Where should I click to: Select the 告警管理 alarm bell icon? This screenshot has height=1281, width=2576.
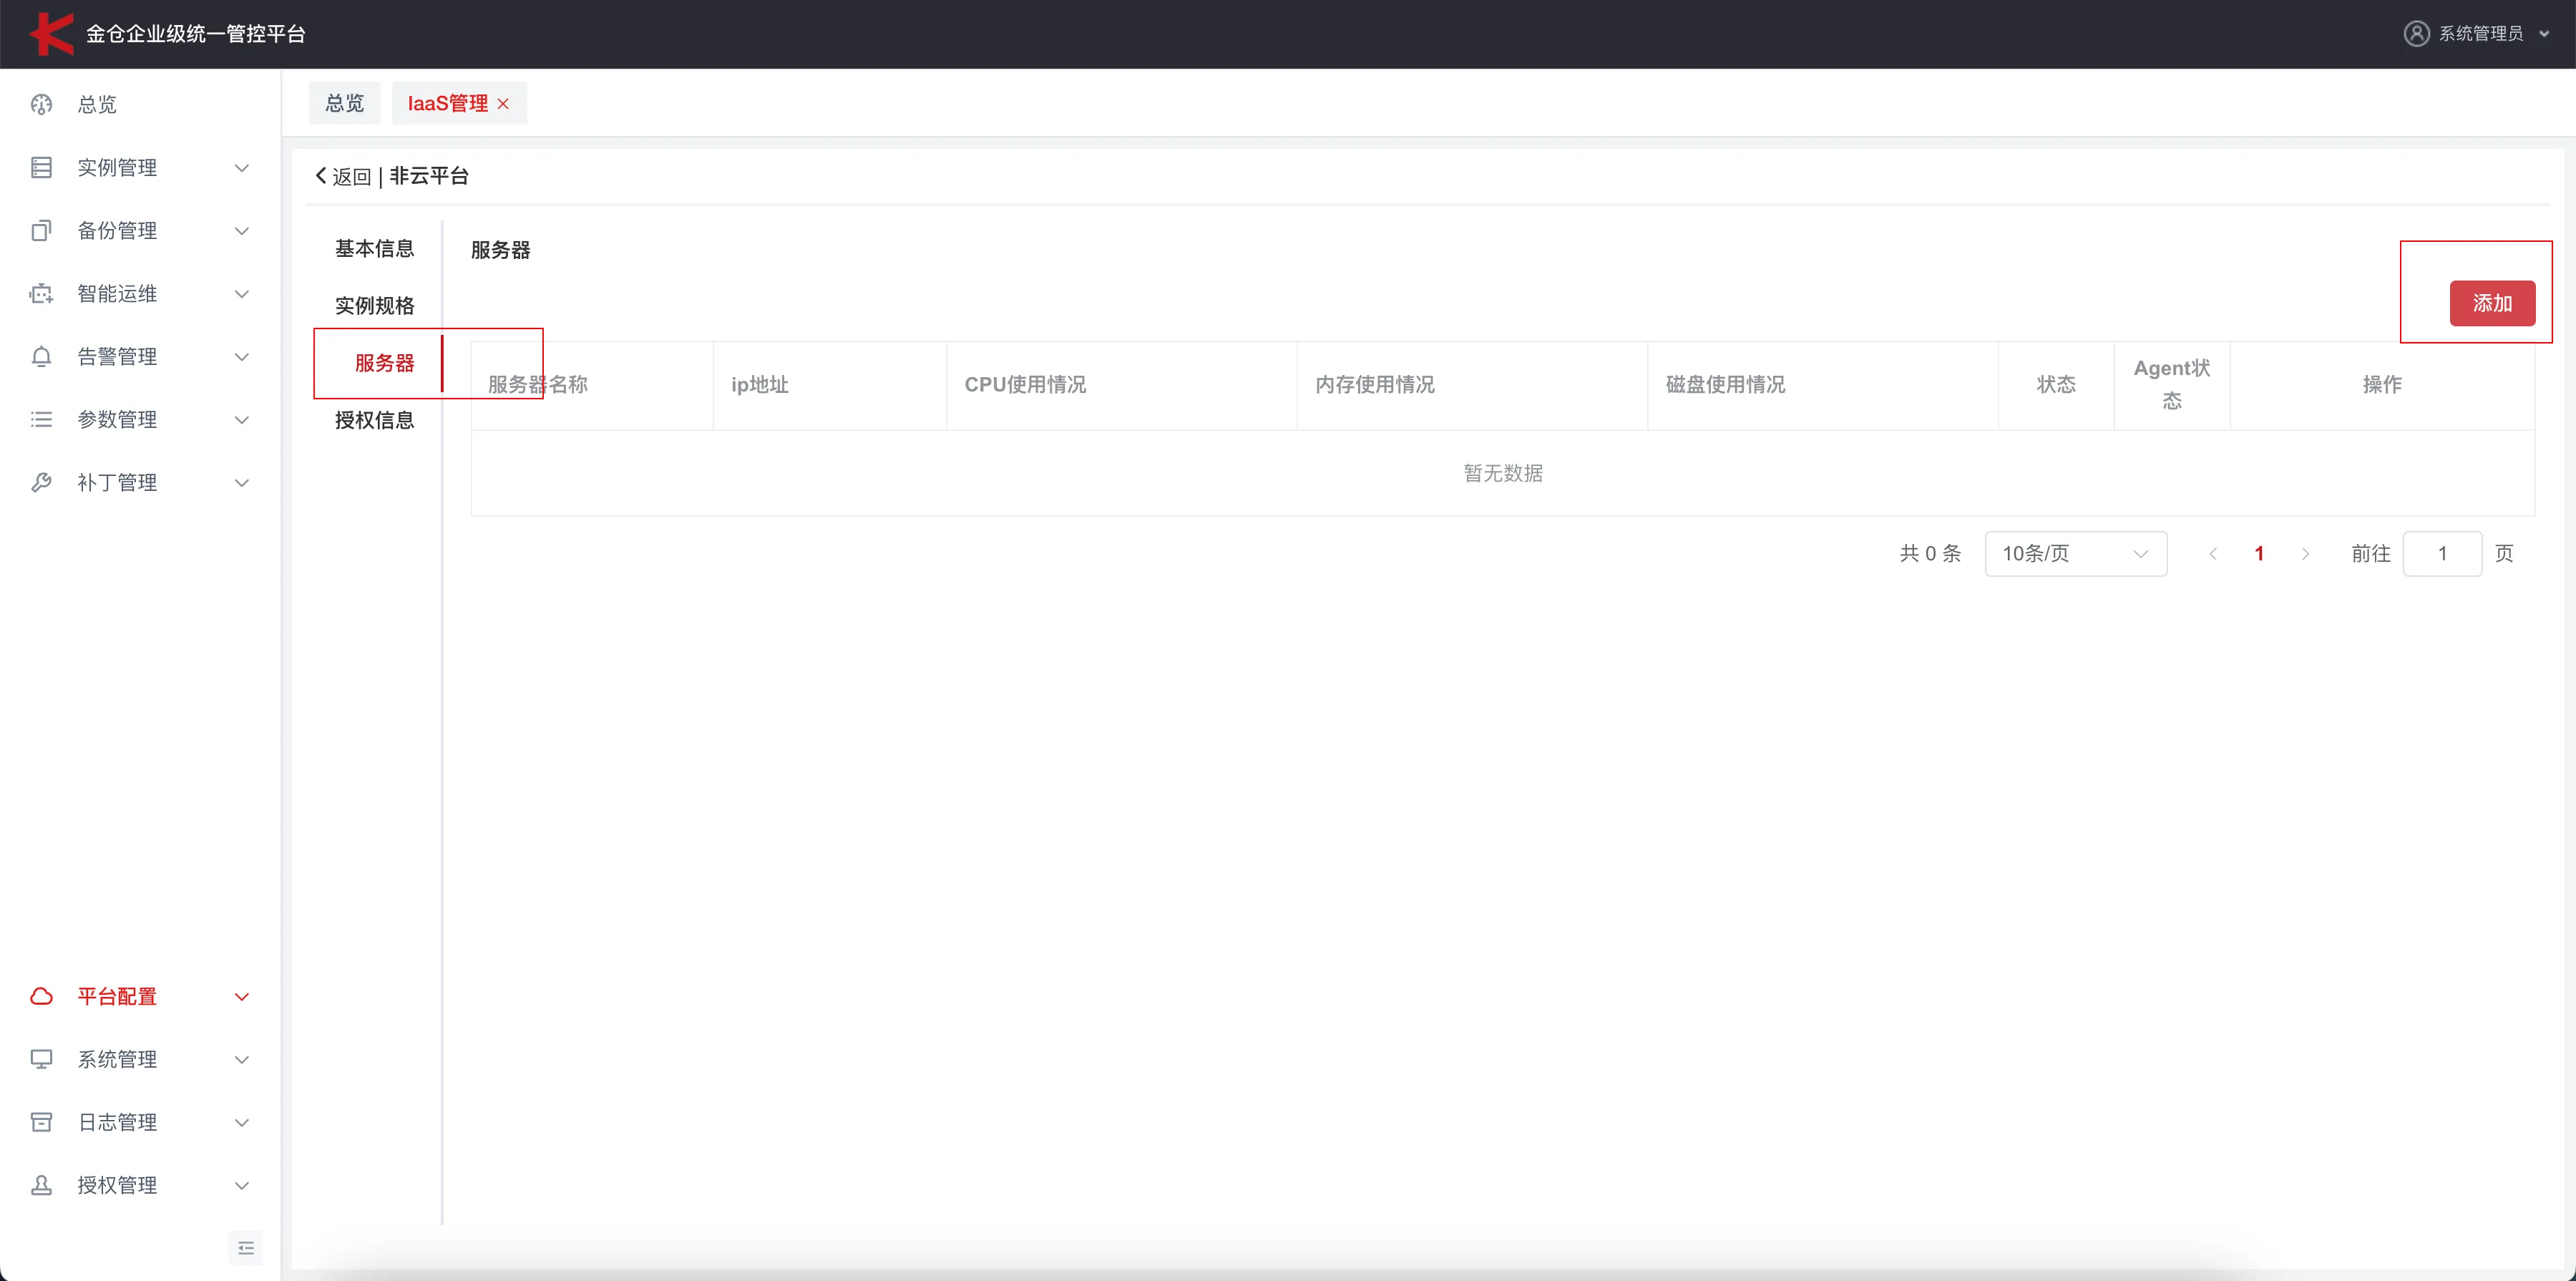tap(40, 356)
